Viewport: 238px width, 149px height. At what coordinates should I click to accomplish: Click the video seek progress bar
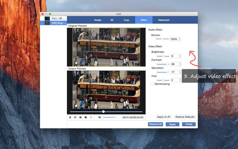106,111
